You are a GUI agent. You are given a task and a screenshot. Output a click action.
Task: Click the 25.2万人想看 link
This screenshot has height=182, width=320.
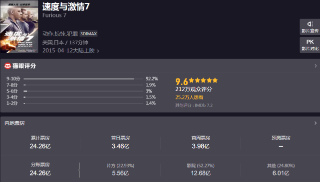click(189, 97)
